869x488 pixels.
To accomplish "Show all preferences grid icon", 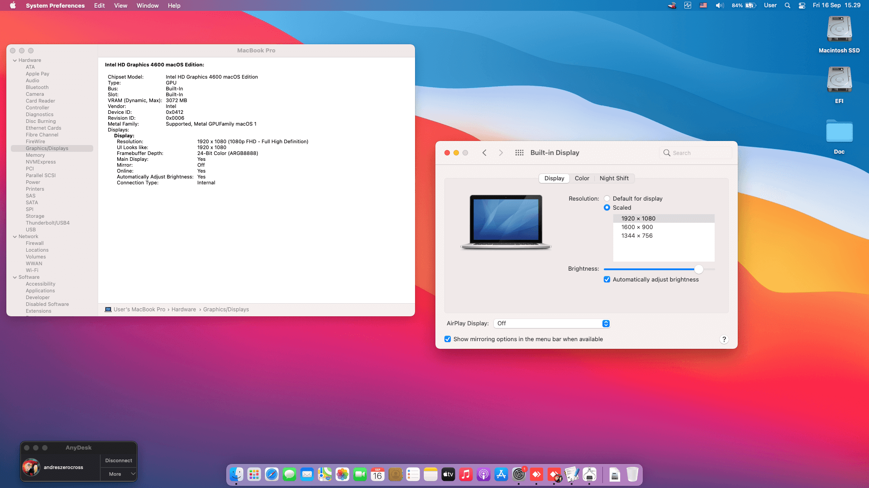I will click(x=519, y=153).
